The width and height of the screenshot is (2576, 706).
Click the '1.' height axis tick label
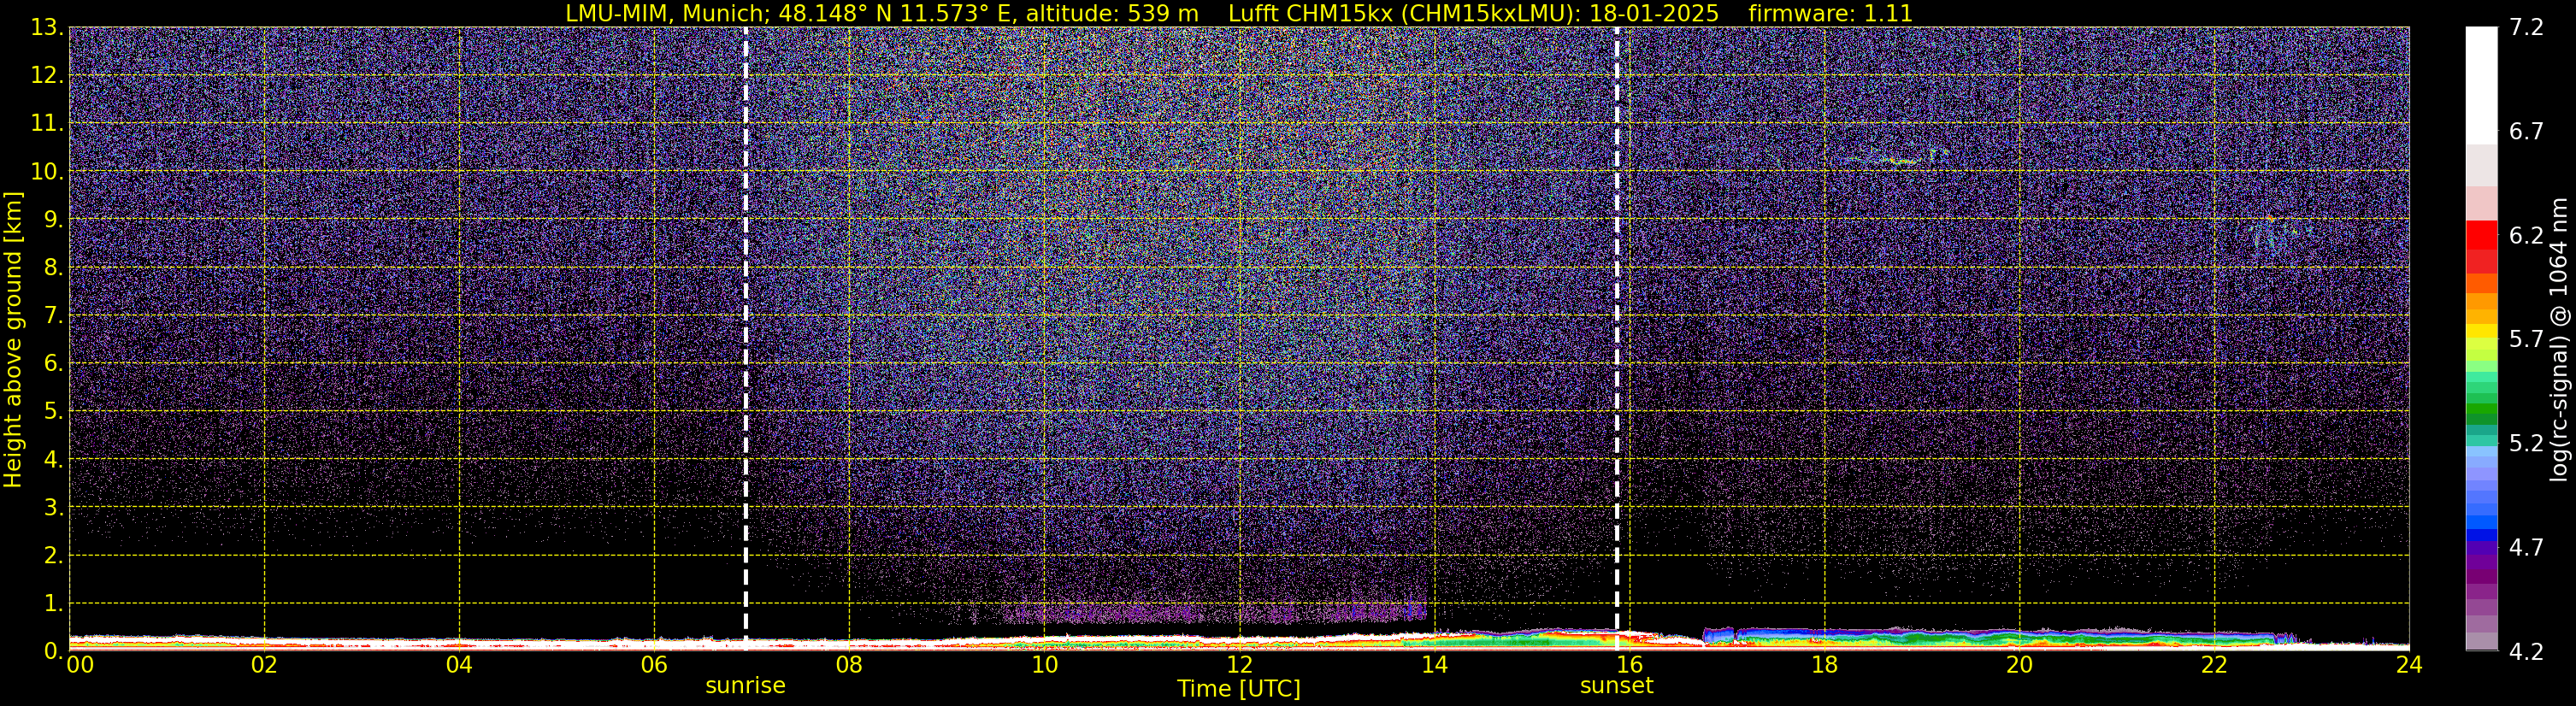click(x=53, y=604)
